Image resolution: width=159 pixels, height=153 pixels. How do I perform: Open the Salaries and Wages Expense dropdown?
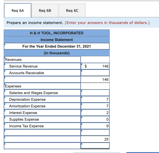coord(42,93)
